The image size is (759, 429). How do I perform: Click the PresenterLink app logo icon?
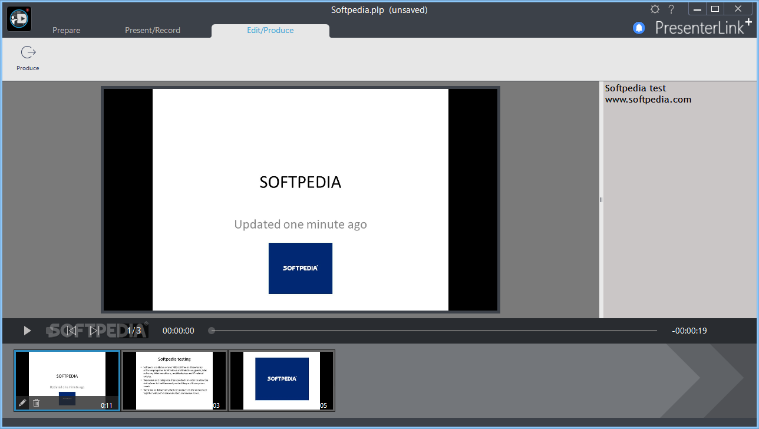coord(19,19)
